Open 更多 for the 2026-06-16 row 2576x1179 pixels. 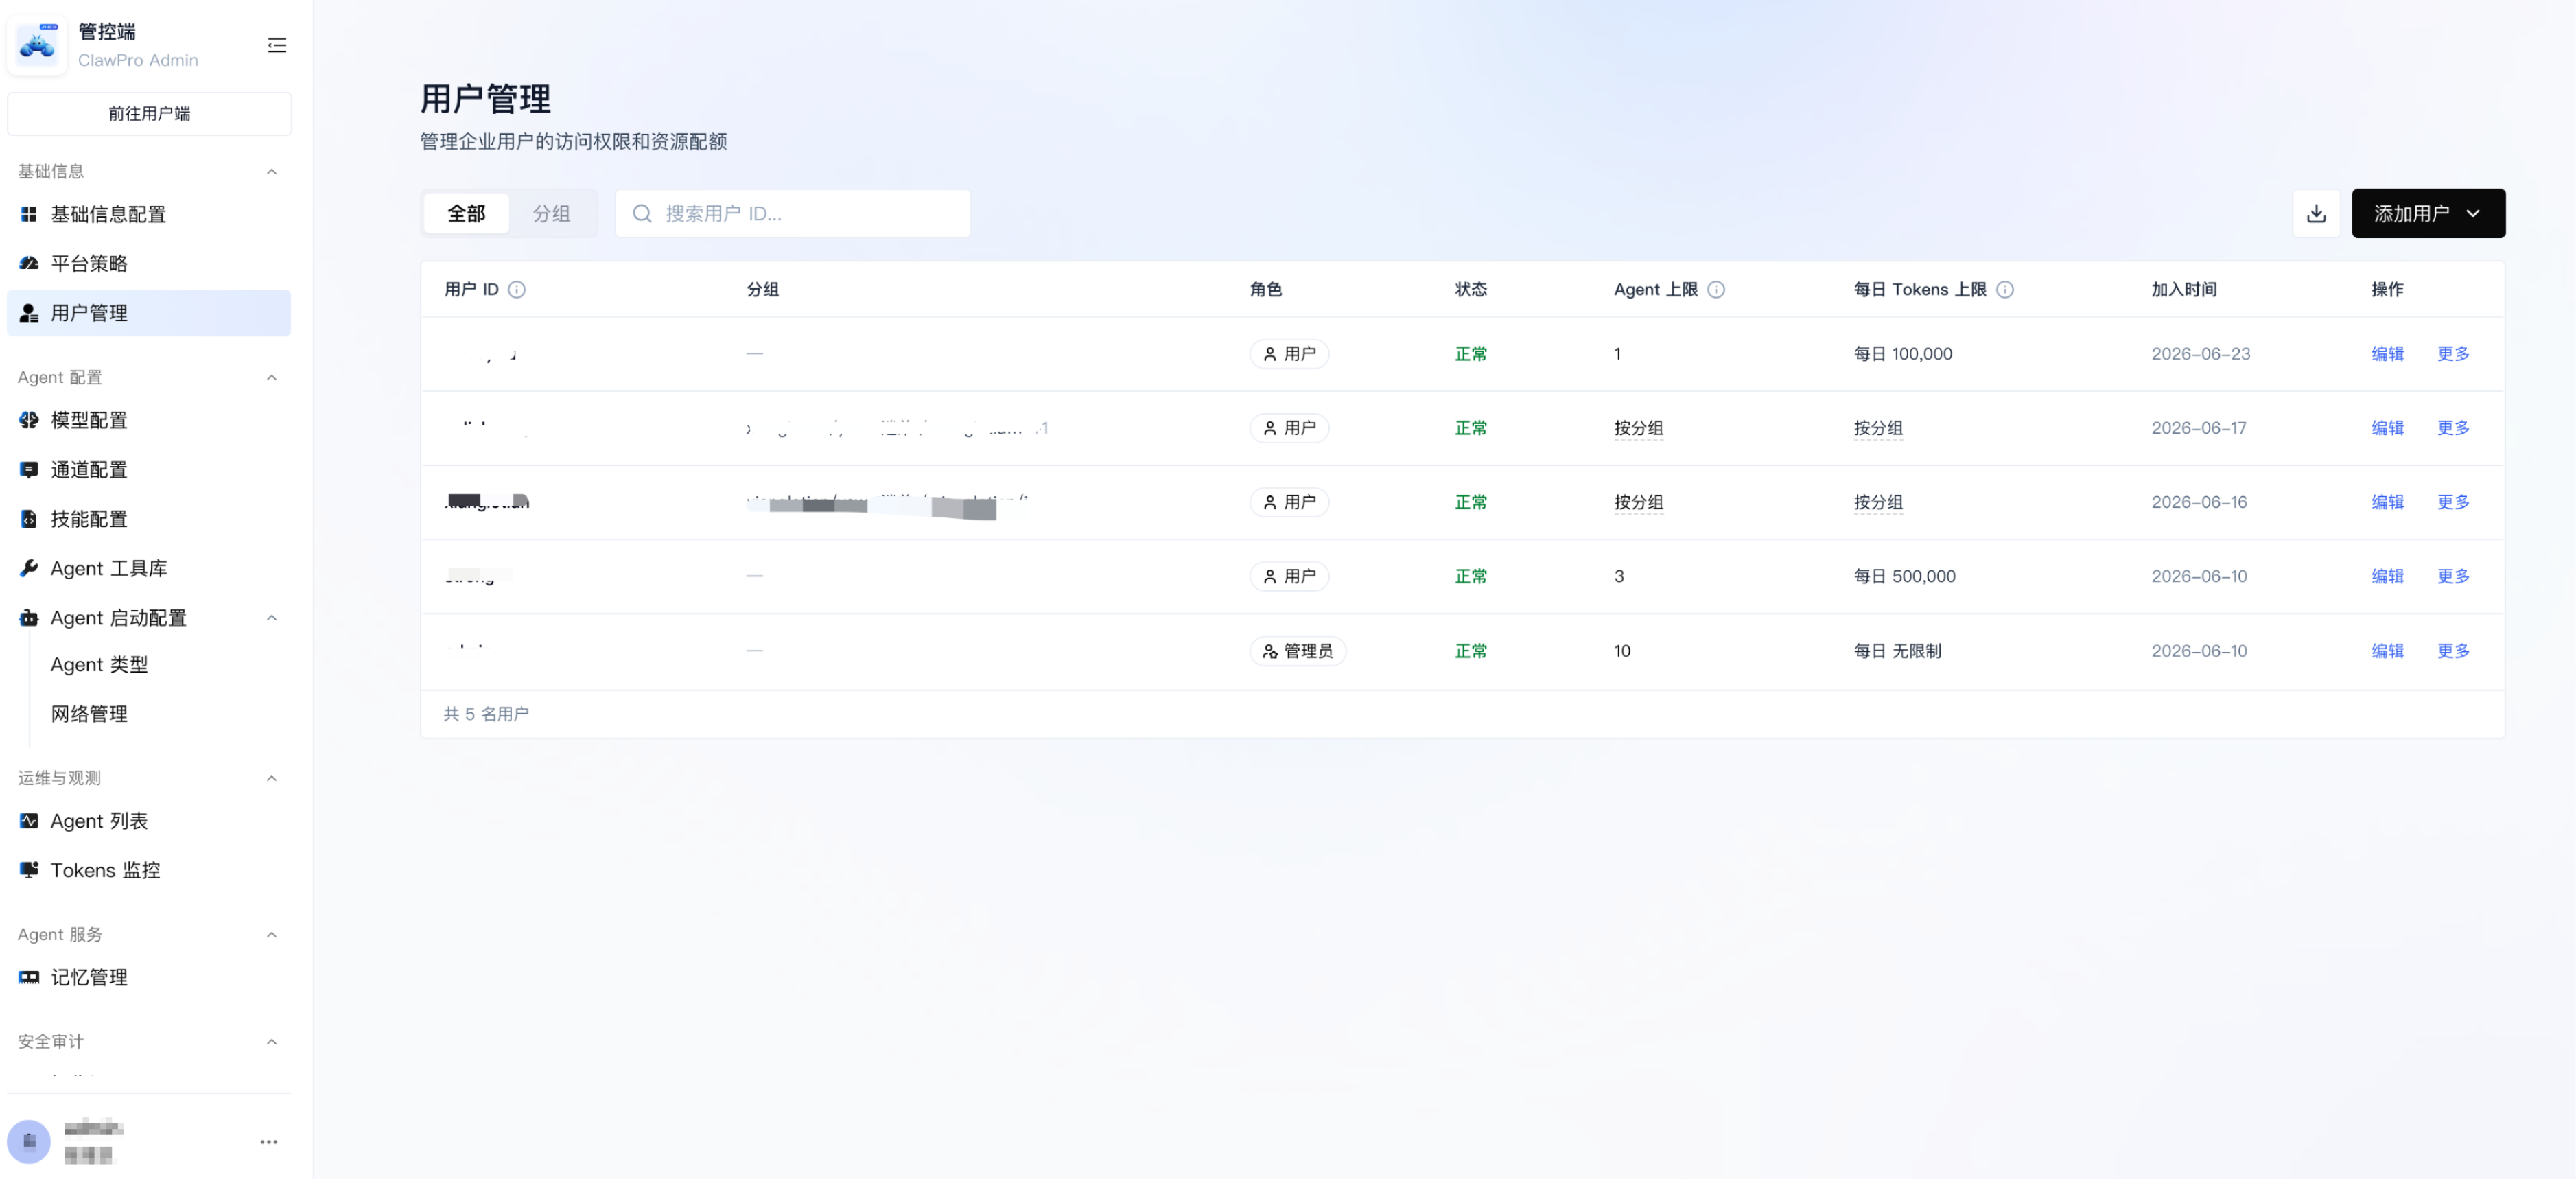pos(2453,502)
